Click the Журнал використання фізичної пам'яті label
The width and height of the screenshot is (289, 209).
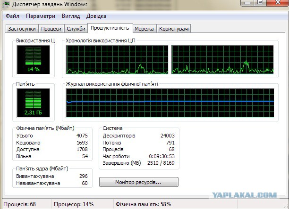[x=112, y=84]
